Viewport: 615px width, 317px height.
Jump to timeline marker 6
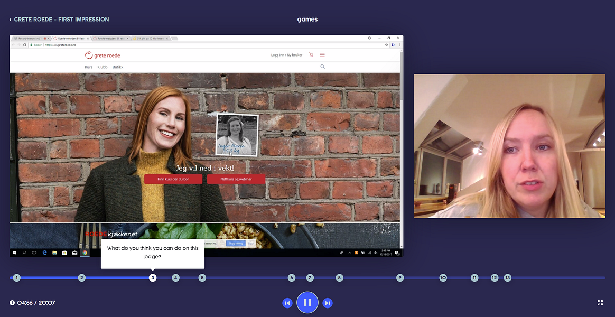[x=291, y=278]
